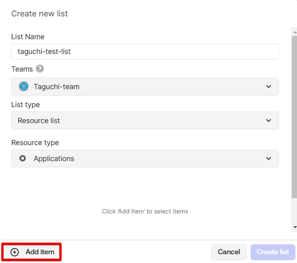Image resolution: width=297 pixels, height=263 pixels.
Task: Click the 'List Name' field label
Action: click(x=28, y=37)
